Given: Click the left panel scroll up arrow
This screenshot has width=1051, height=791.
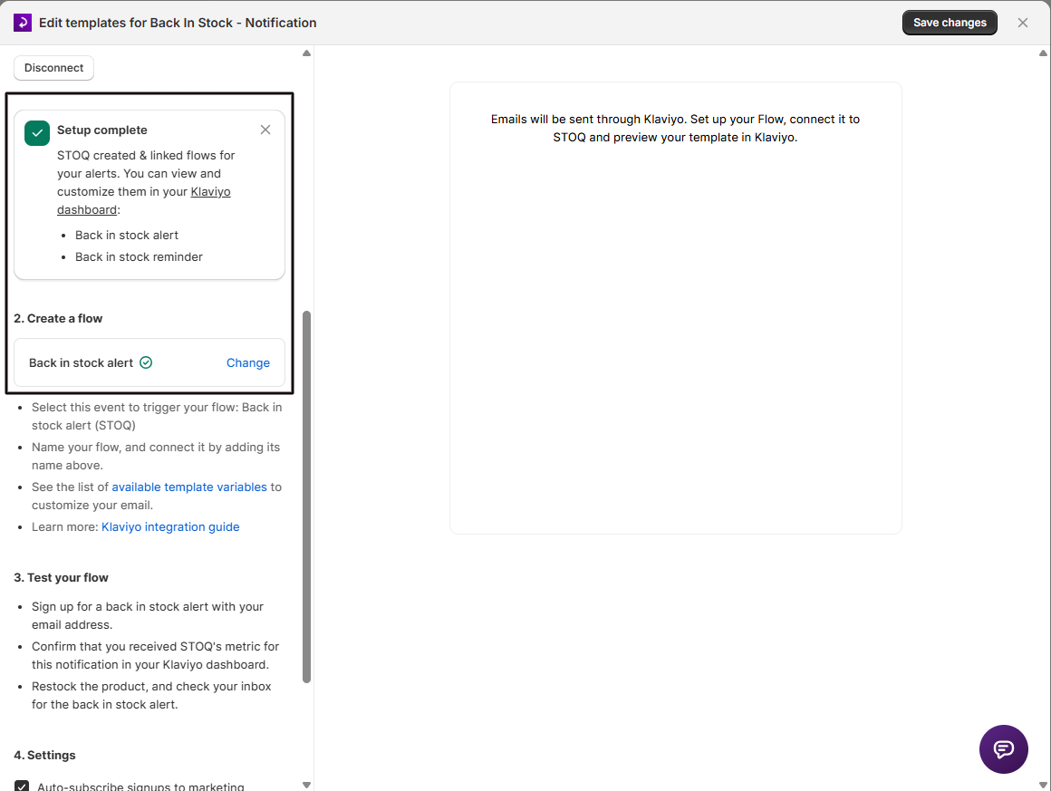Looking at the screenshot, I should tap(306, 53).
